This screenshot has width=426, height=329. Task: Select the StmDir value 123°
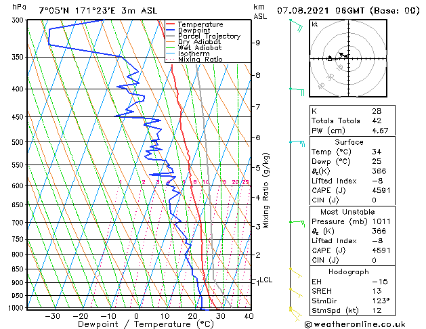tap(381, 301)
